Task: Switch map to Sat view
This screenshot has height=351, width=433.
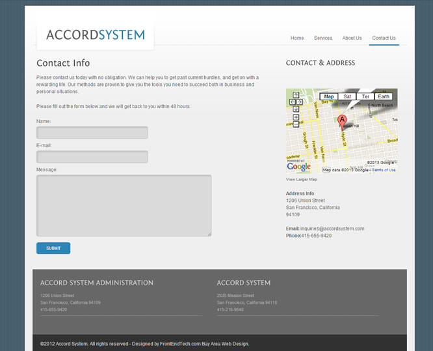Action: pyautogui.click(x=347, y=96)
